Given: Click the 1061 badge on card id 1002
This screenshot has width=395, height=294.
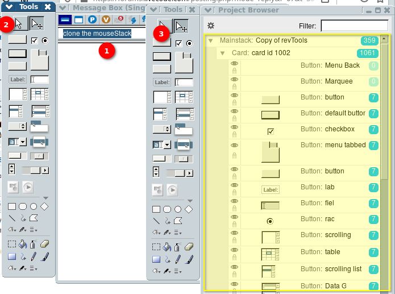Looking at the screenshot, I should [x=367, y=53].
